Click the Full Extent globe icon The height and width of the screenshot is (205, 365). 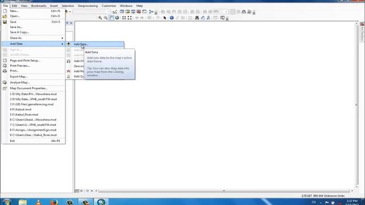(117, 18)
